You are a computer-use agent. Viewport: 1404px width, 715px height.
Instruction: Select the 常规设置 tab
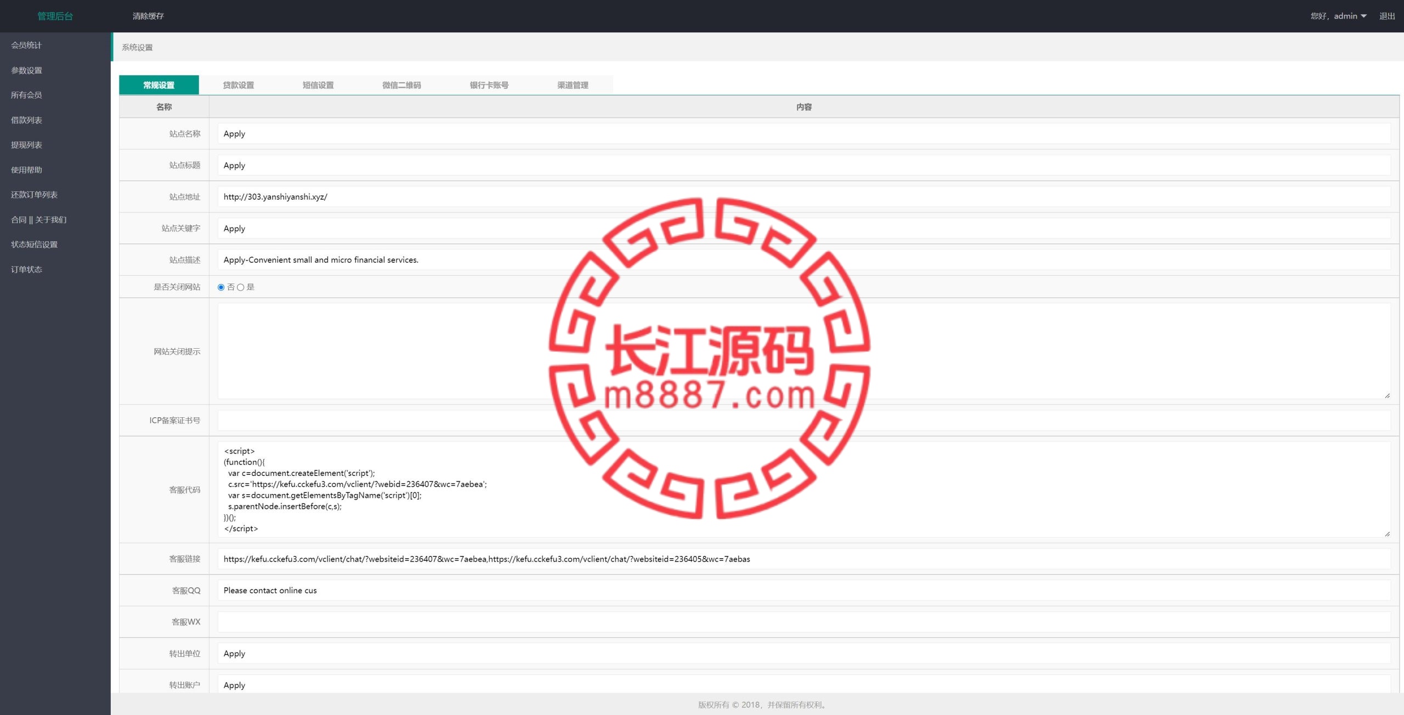coord(159,85)
